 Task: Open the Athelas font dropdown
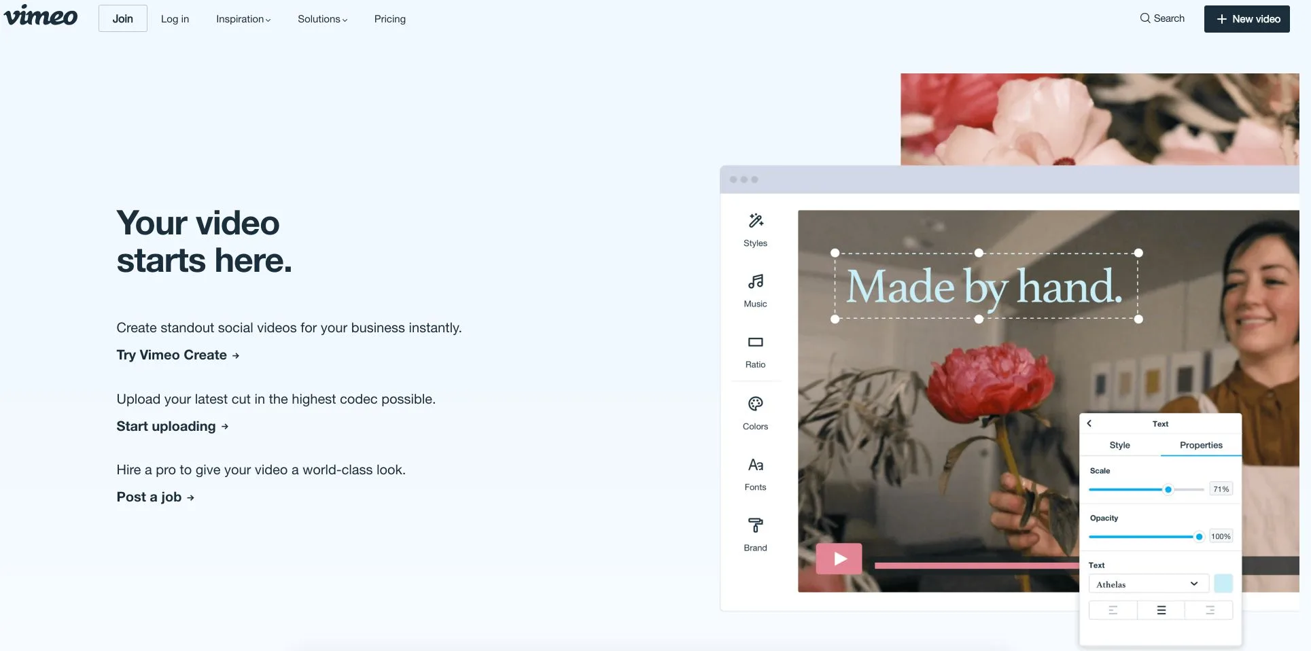[x=1149, y=584]
